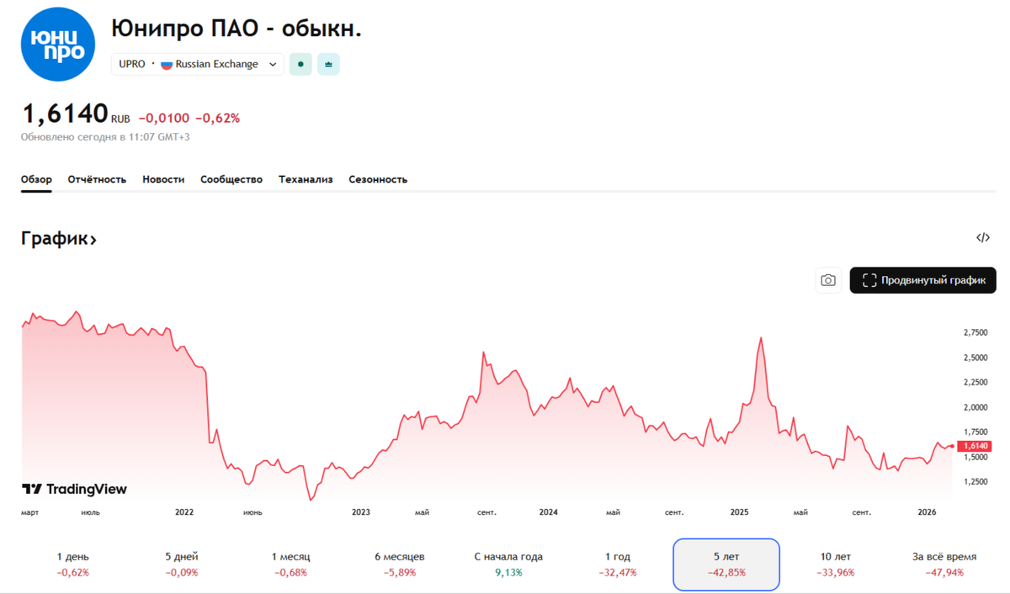The width and height of the screenshot is (1010, 594).
Task: Open the Продвинутый график button
Action: 923,280
